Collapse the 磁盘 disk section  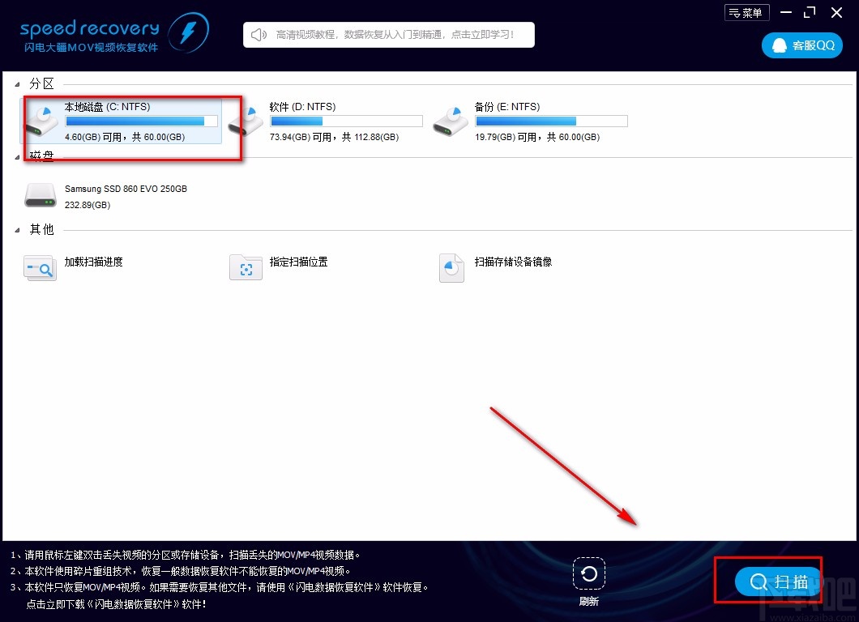click(x=18, y=157)
